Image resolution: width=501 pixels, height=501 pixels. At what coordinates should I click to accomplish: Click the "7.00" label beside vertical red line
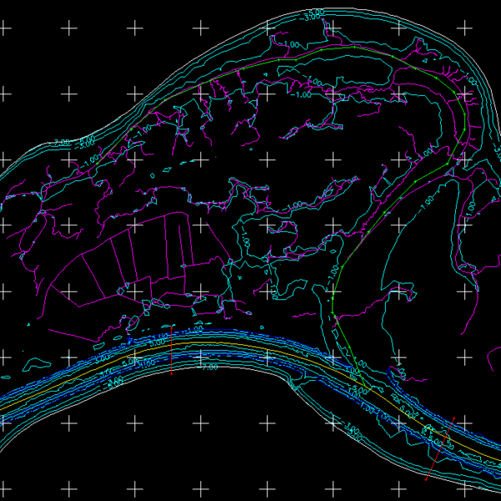click(210, 367)
